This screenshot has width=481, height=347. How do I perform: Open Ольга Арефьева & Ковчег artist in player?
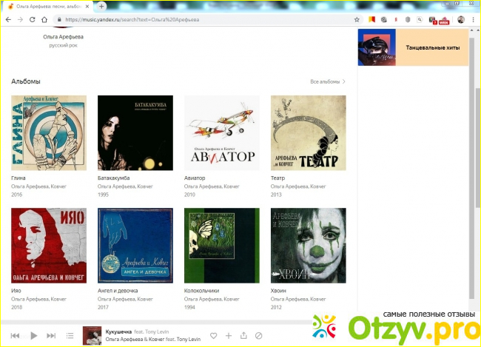coord(135,340)
